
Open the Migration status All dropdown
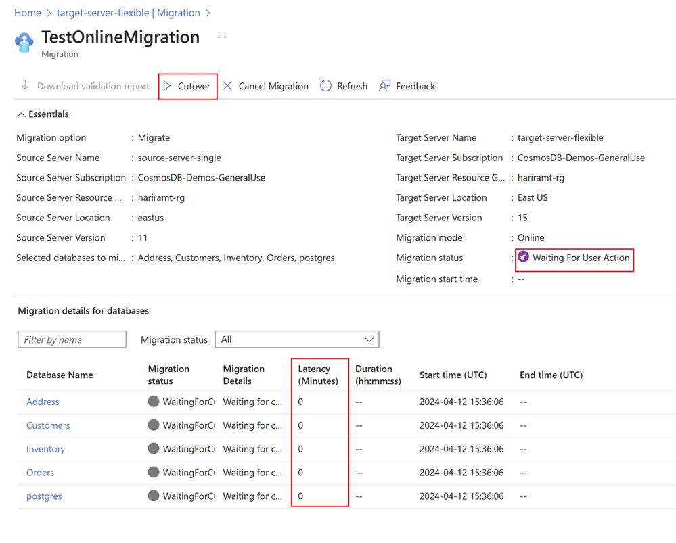[x=297, y=339]
